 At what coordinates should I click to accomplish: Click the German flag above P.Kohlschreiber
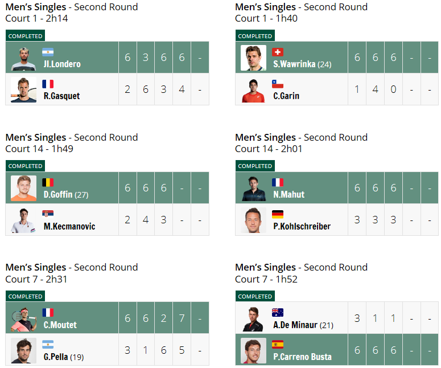[277, 214]
